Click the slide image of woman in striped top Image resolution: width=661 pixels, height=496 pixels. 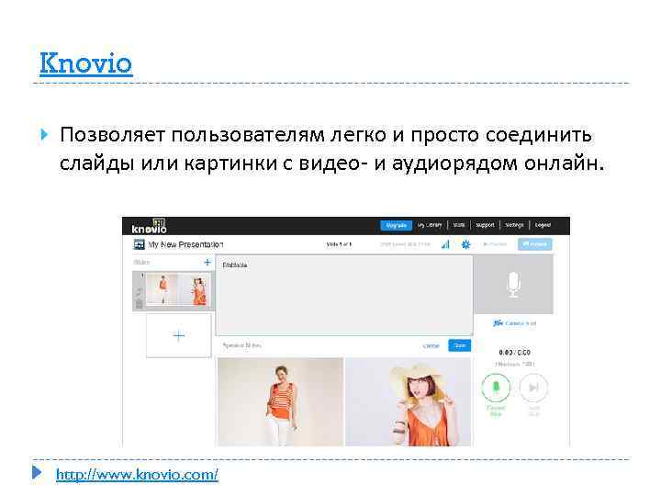[x=280, y=402]
